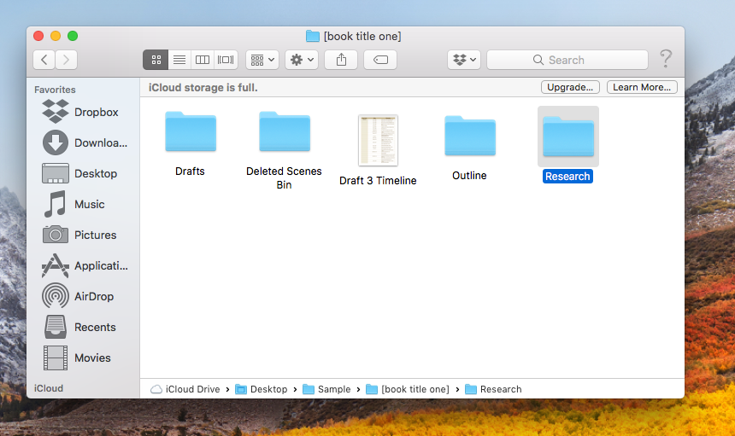The image size is (735, 436).
Task: Go forward with the right arrow button
Action: pos(66,60)
